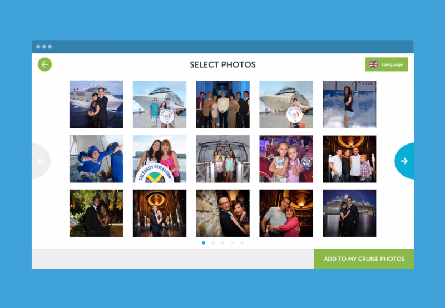Go to next photo page with blue arrow
This screenshot has height=308, width=445.
coord(404,161)
